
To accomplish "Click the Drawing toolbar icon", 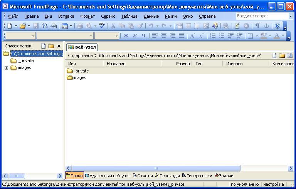I will (x=215, y=26).
